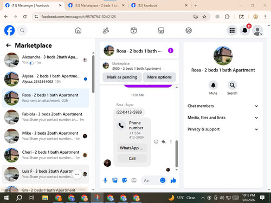Open Alexandra - 3 beds 2bath conversation
This screenshot has width=271, height=203.
46,60
